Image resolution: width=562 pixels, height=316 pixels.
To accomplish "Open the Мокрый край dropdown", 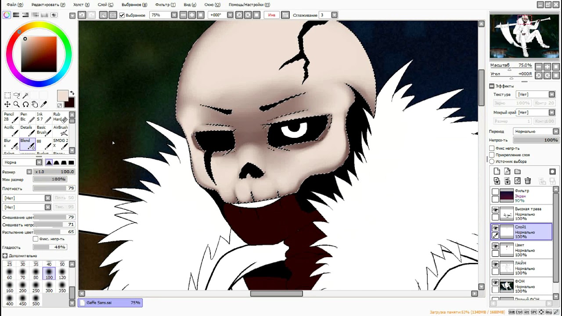I will 552,112.
